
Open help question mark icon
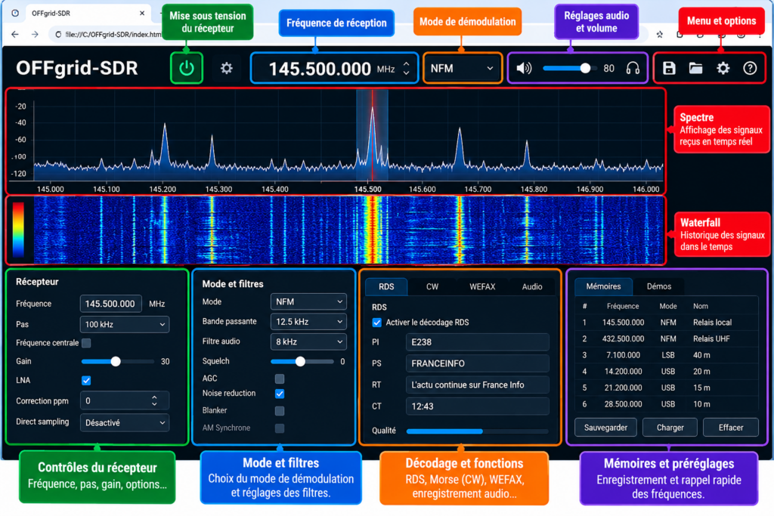750,68
